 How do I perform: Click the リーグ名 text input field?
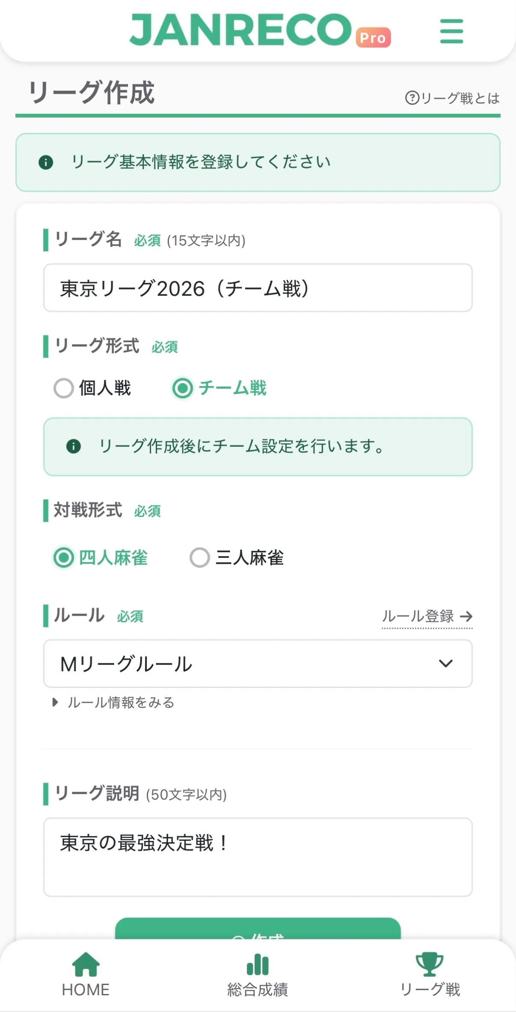258,288
